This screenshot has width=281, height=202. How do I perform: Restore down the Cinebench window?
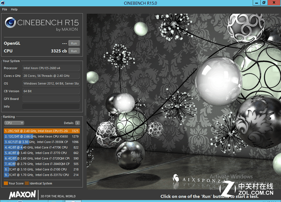pos(264,3)
